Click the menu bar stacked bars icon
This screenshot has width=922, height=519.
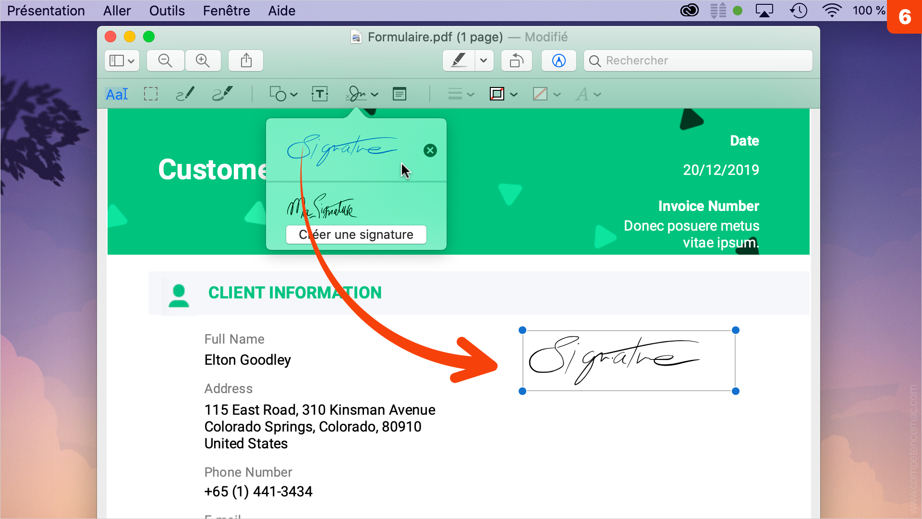[718, 11]
